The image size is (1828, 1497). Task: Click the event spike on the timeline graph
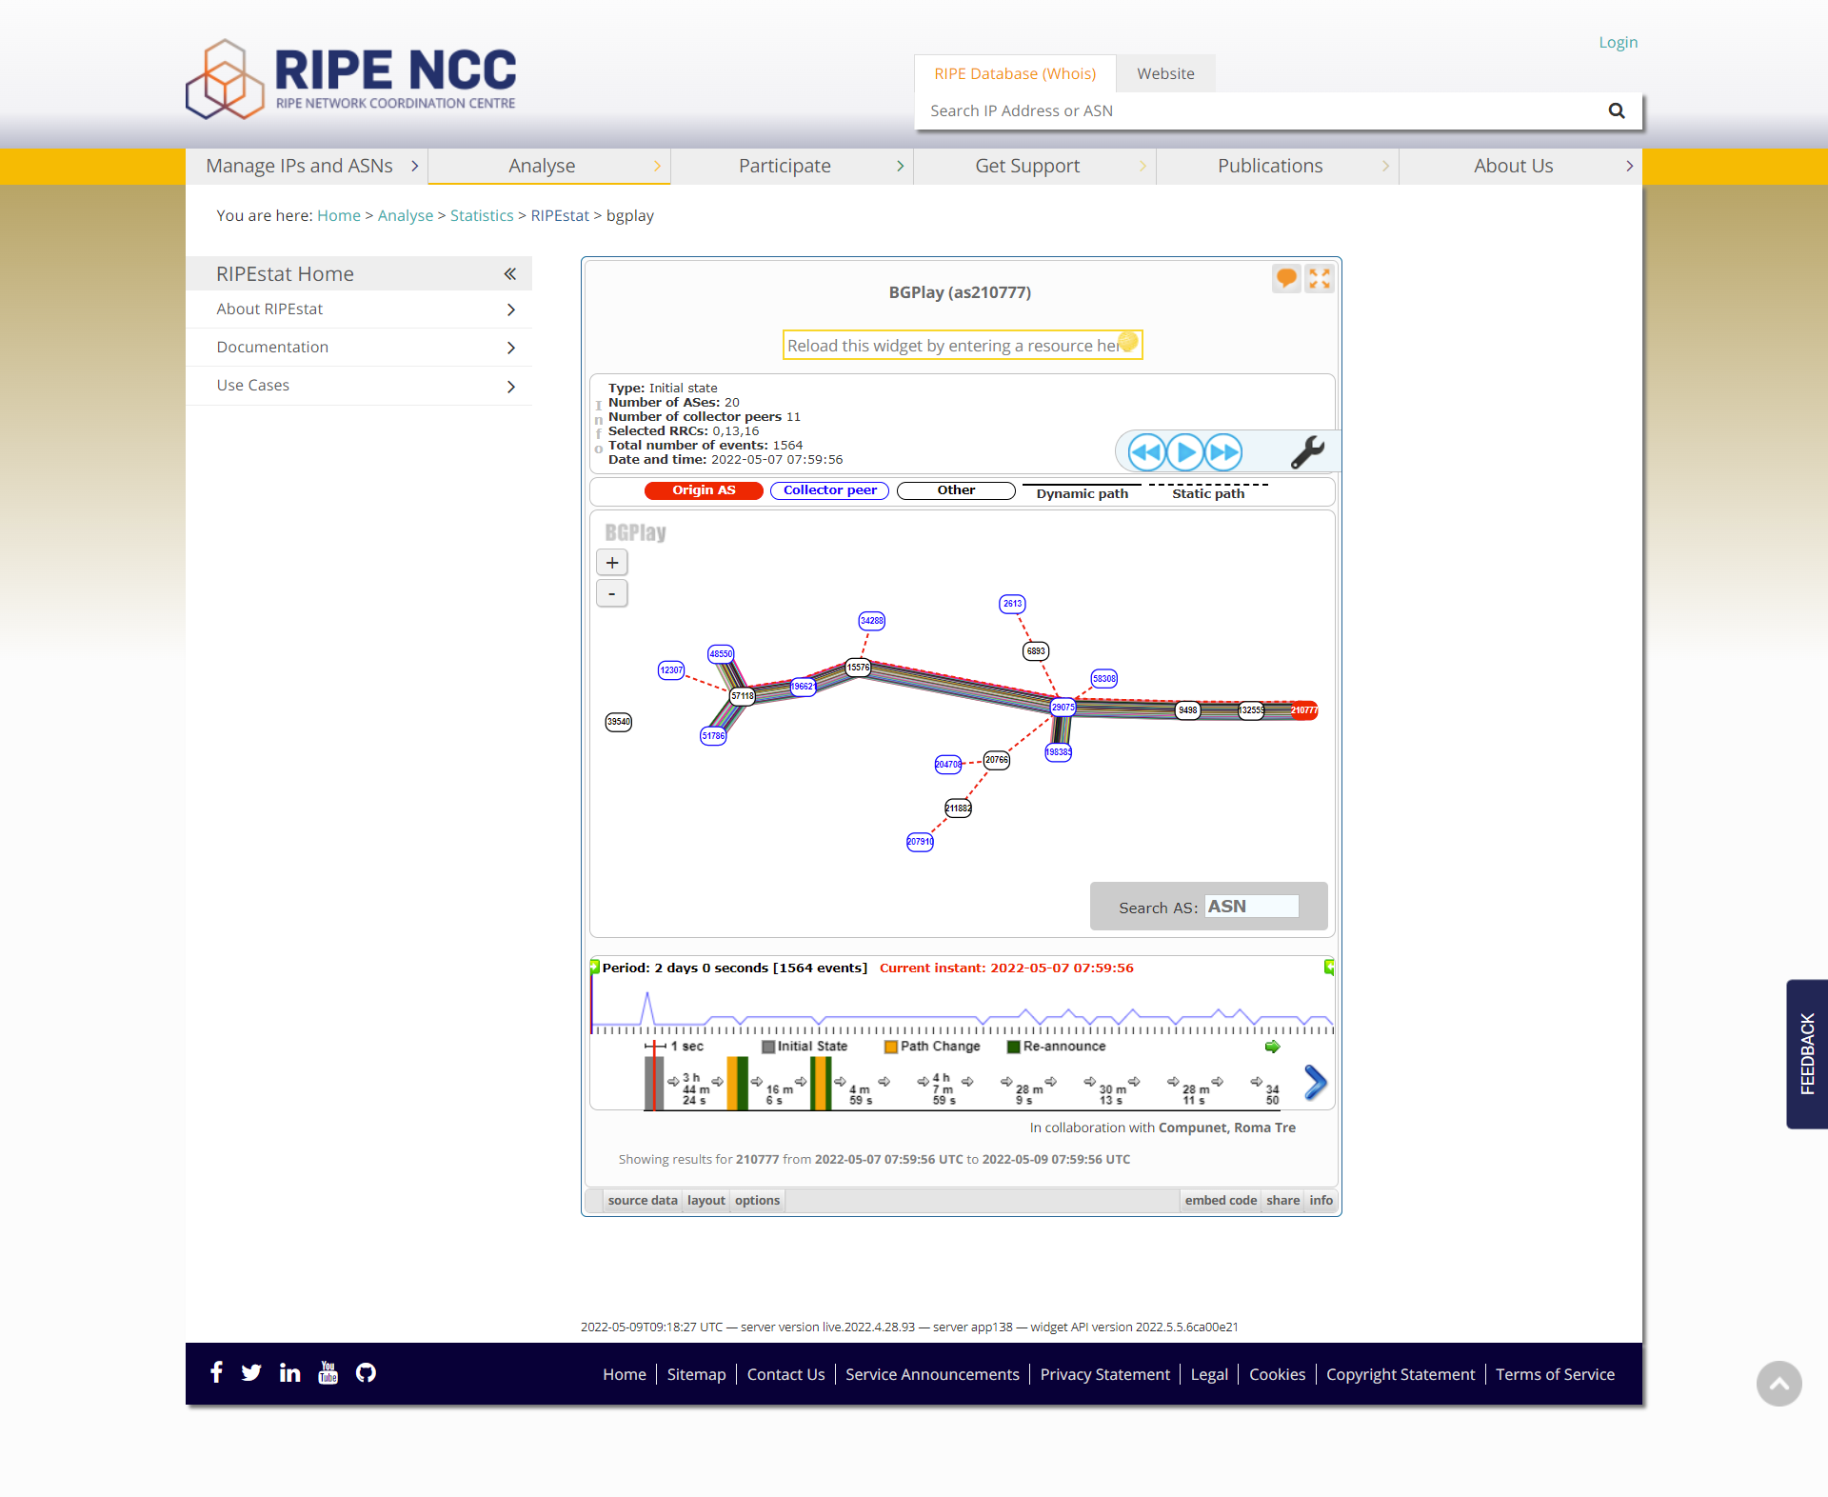(647, 1008)
